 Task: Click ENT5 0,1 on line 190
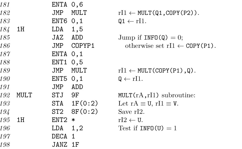point(67,79)
